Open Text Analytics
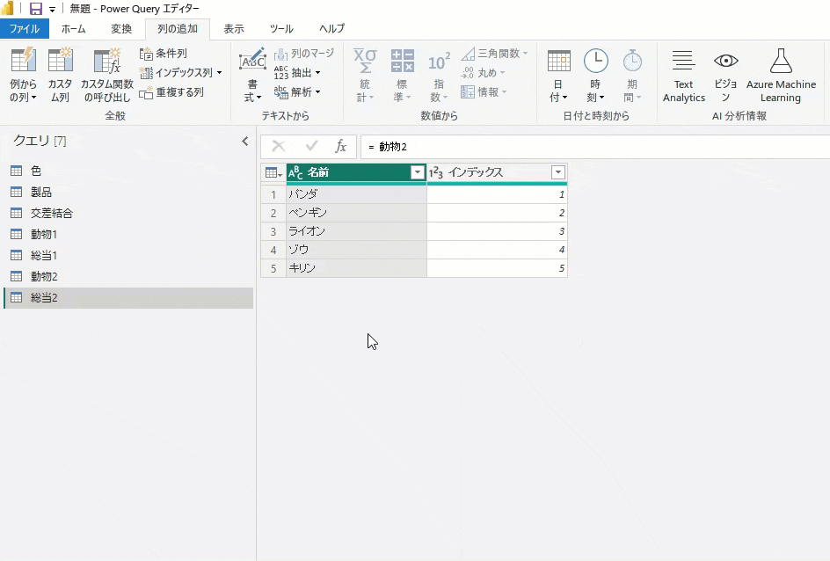Screen dimensions: 830x561 (683, 75)
